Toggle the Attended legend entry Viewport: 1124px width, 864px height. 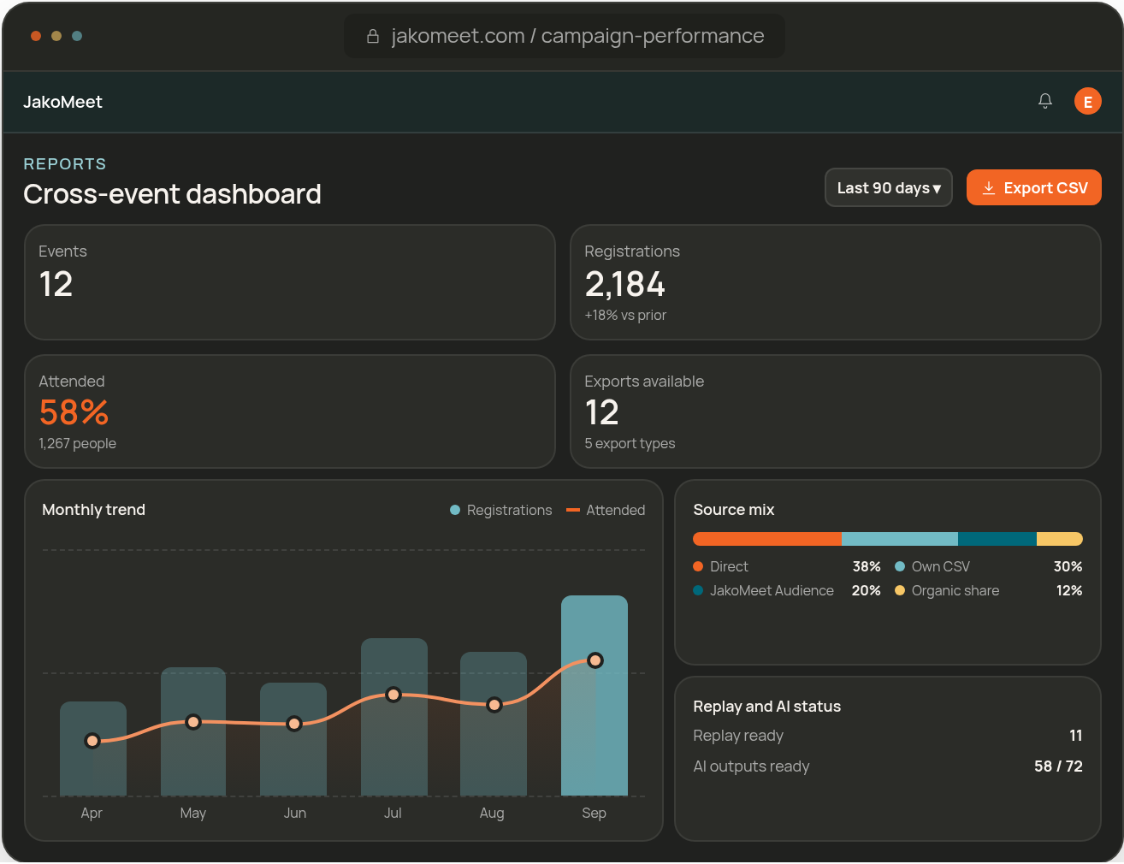(x=606, y=510)
